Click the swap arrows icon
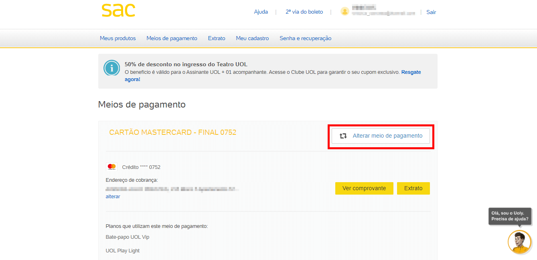 pyautogui.click(x=343, y=136)
